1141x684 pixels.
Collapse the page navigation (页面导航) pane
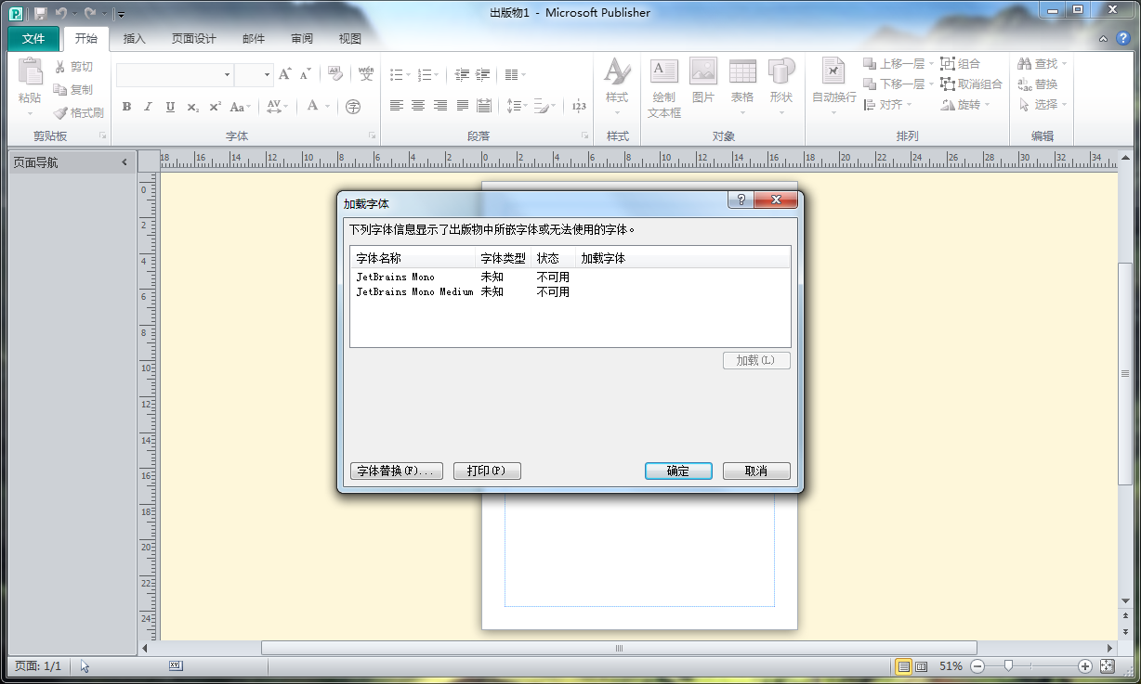pos(125,162)
